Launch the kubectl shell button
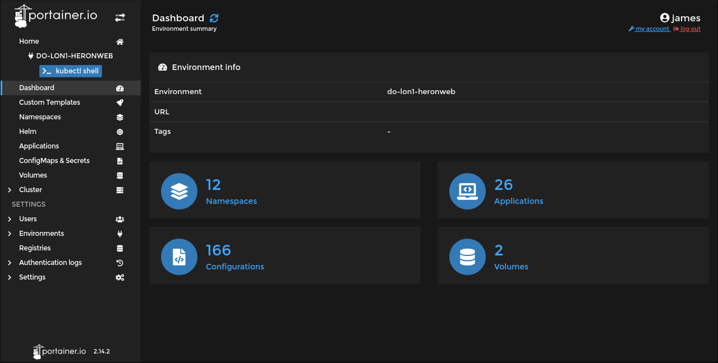Image resolution: width=718 pixels, height=363 pixels. coord(71,71)
